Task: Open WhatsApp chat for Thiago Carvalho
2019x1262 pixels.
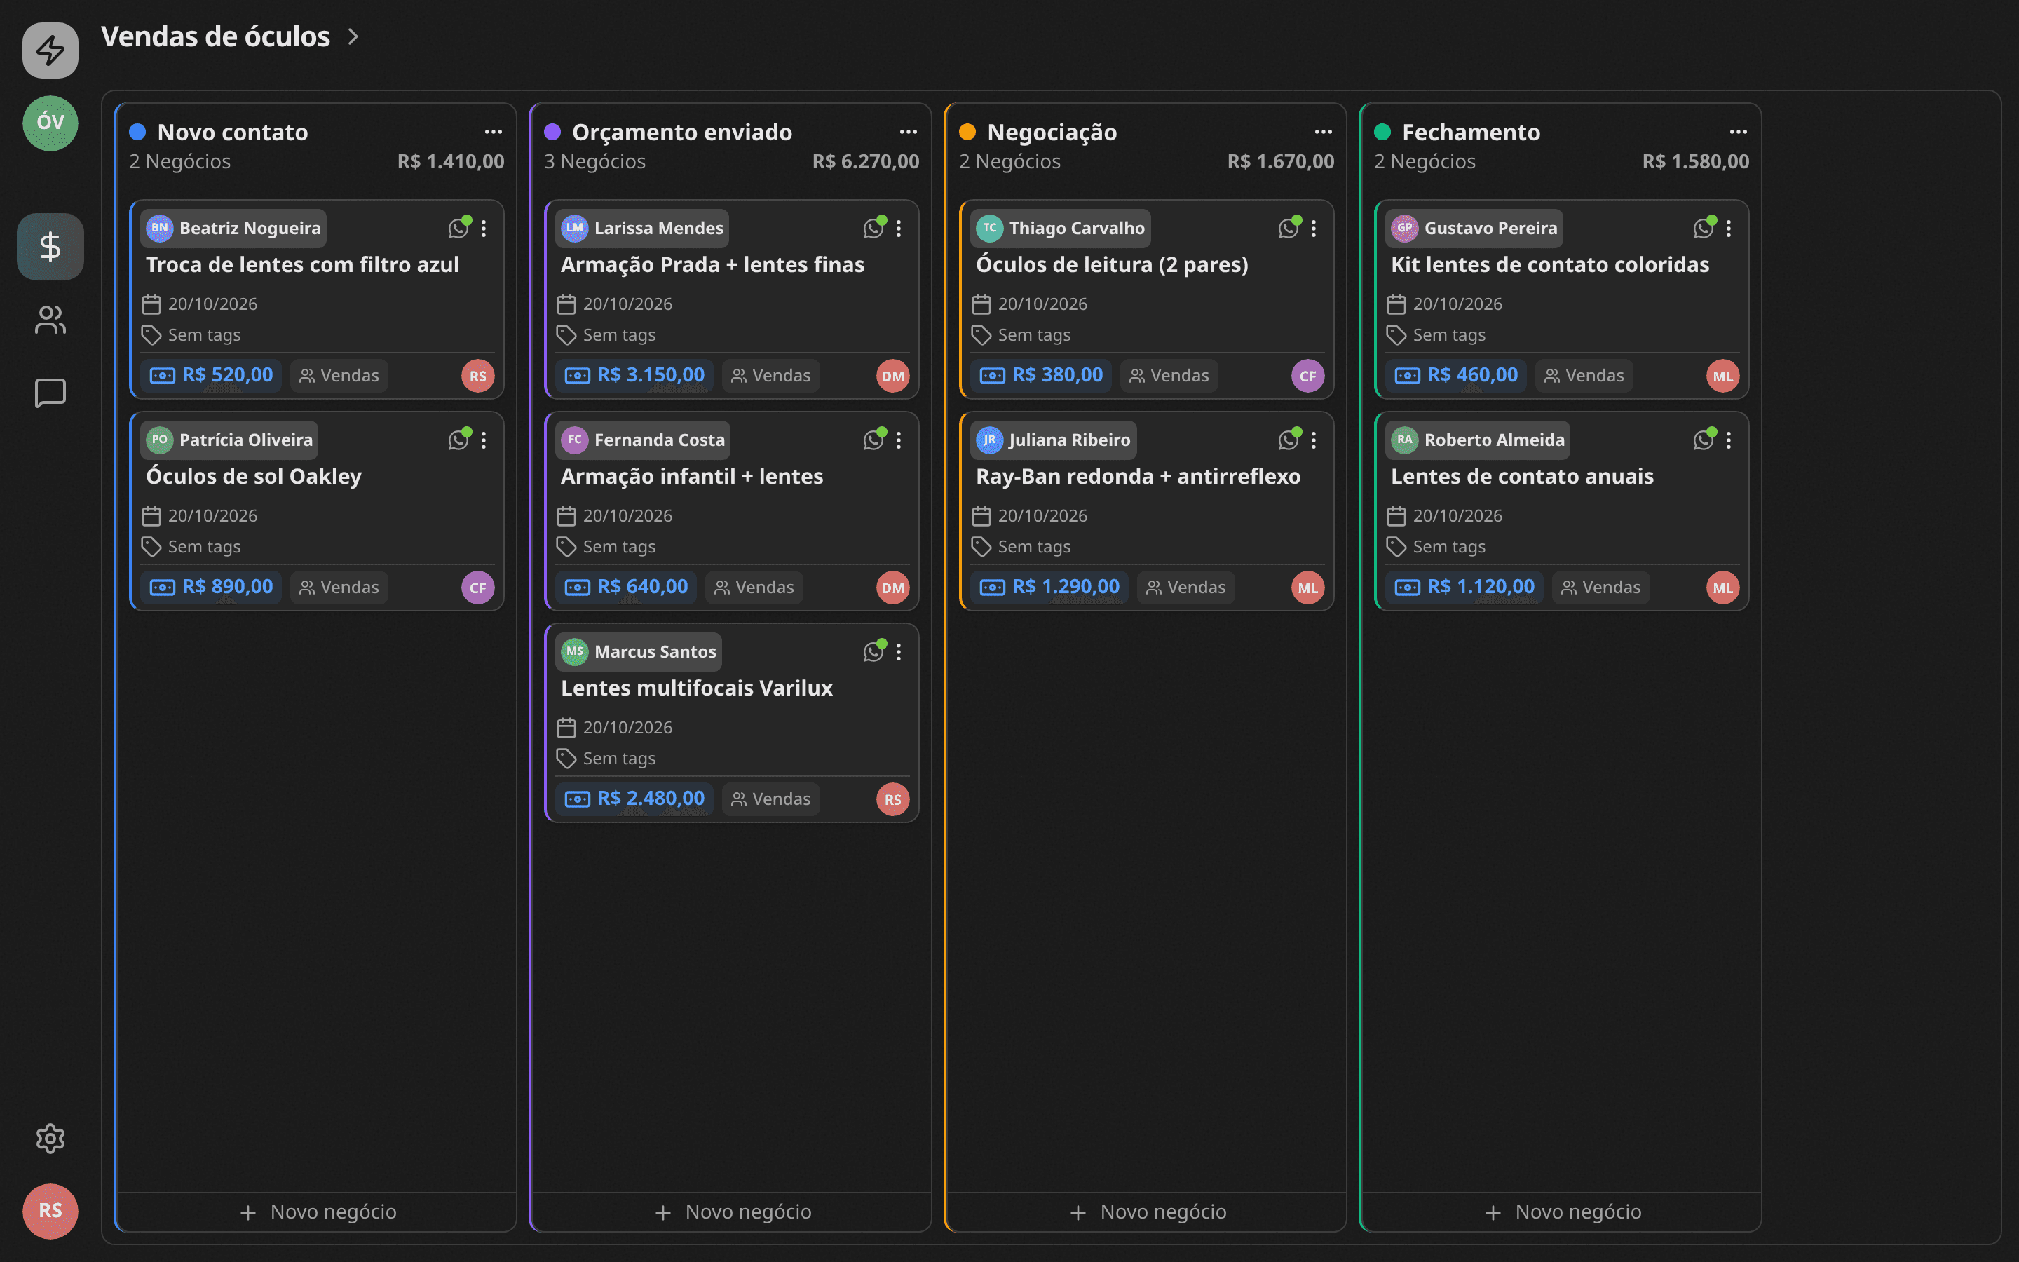Action: (x=1289, y=228)
